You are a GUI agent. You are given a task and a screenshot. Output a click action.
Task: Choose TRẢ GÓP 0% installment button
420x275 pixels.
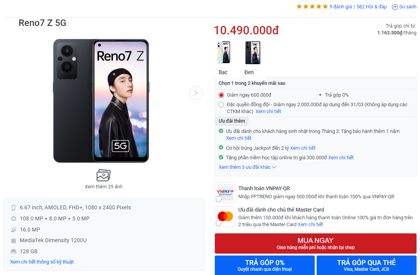click(265, 265)
